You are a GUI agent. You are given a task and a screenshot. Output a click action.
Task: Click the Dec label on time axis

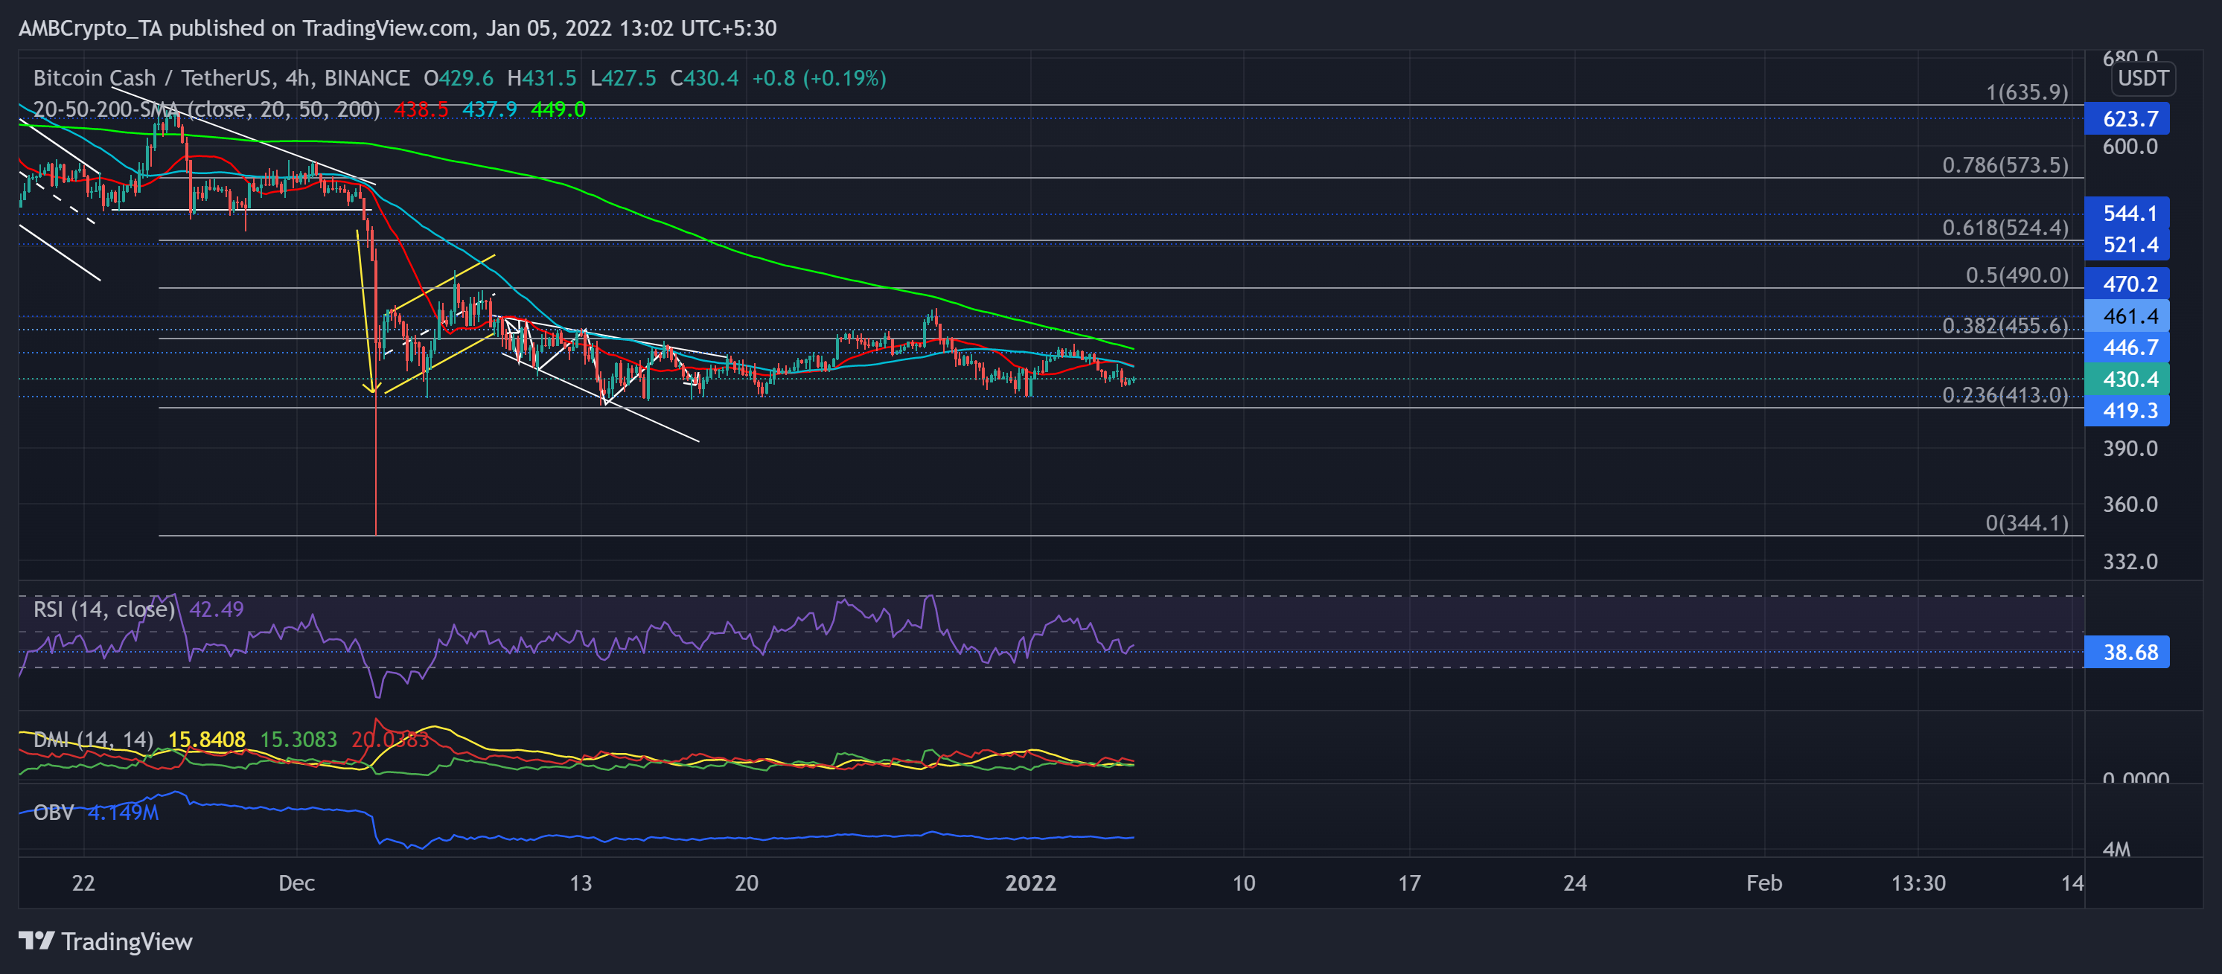click(296, 882)
